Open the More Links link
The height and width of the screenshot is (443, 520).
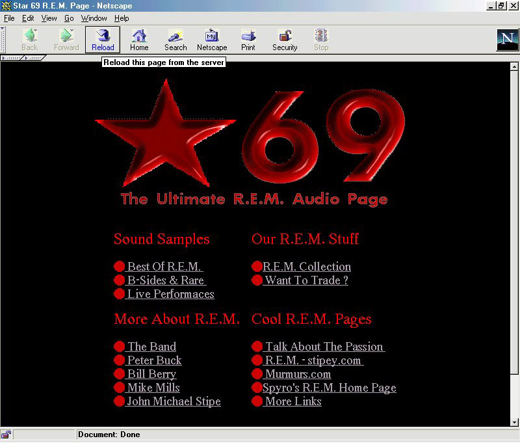[x=292, y=401]
